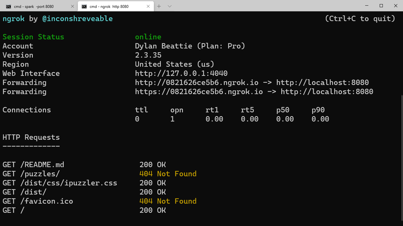Click the 'GET /favicon.ico' request line

click(38, 201)
